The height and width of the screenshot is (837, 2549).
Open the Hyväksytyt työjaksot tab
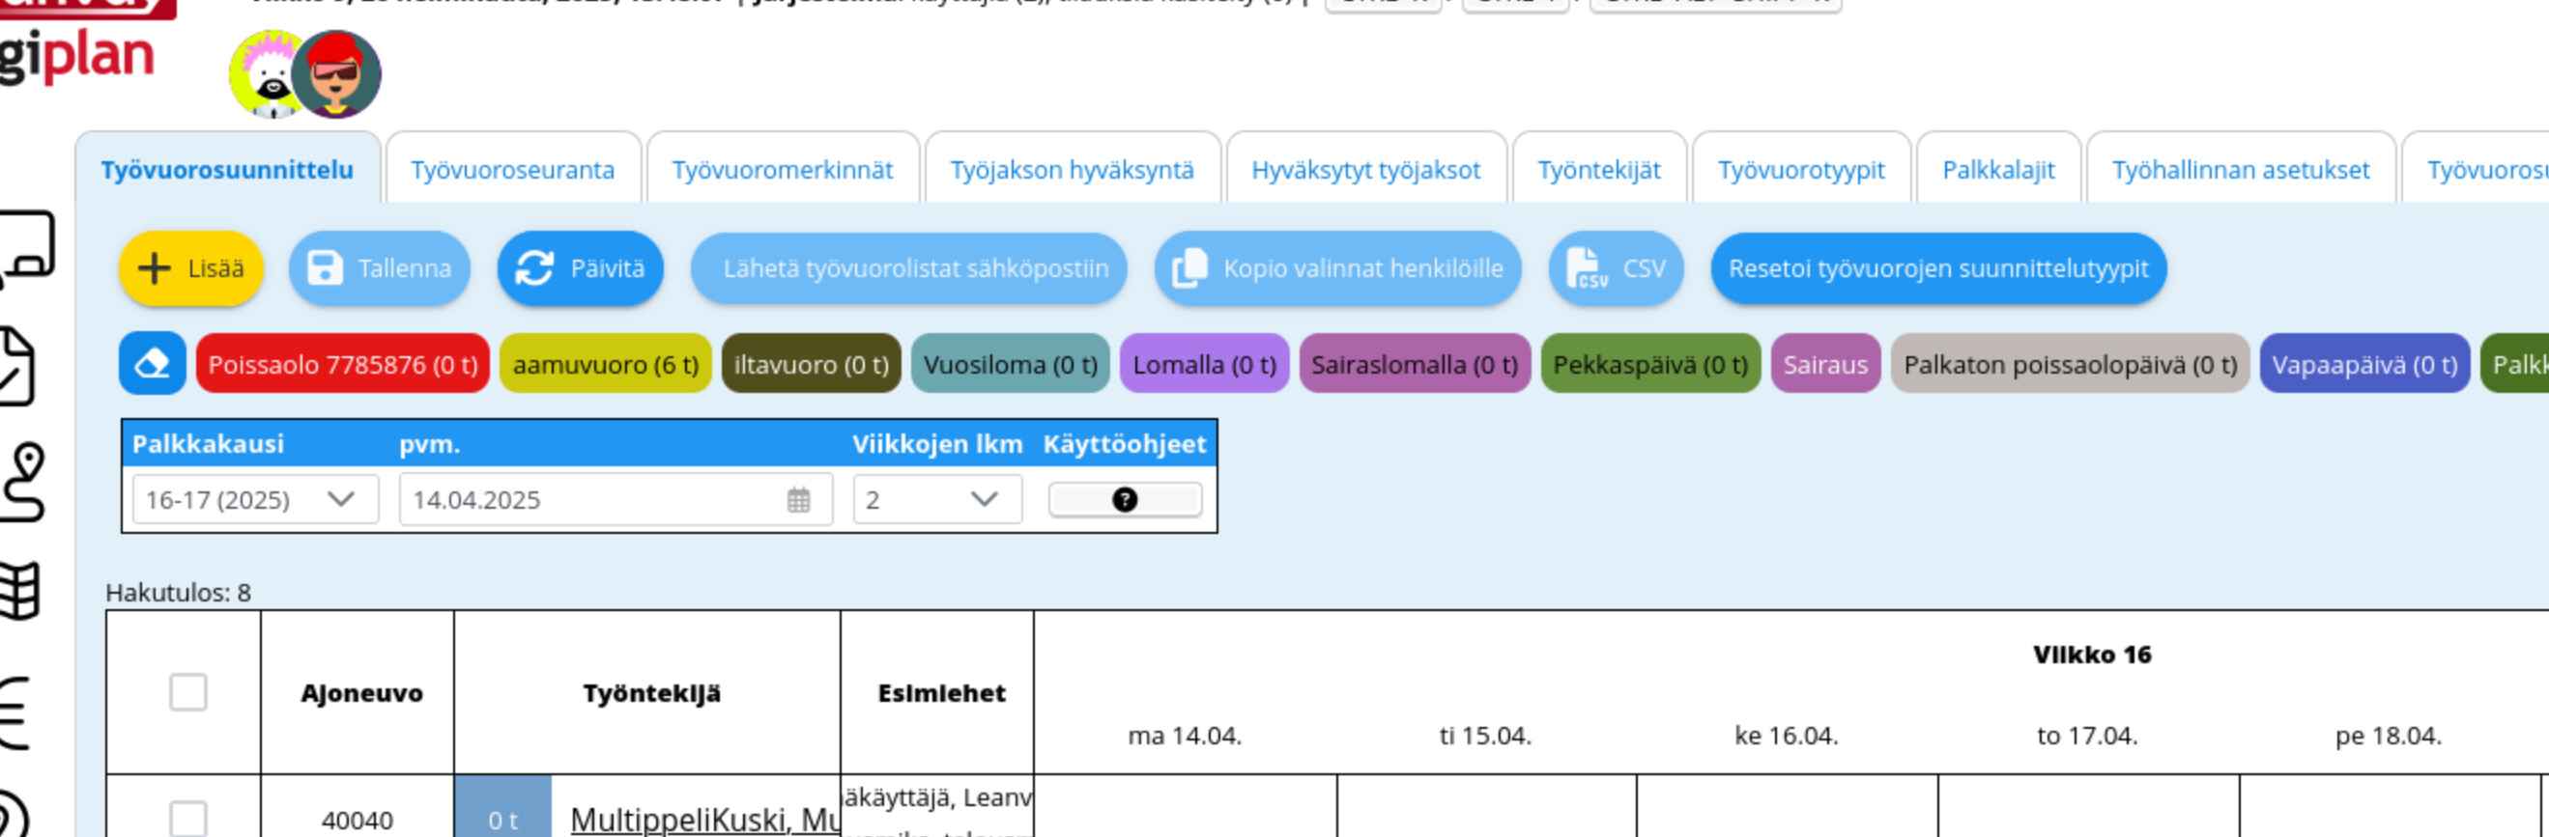pyautogui.click(x=1366, y=170)
